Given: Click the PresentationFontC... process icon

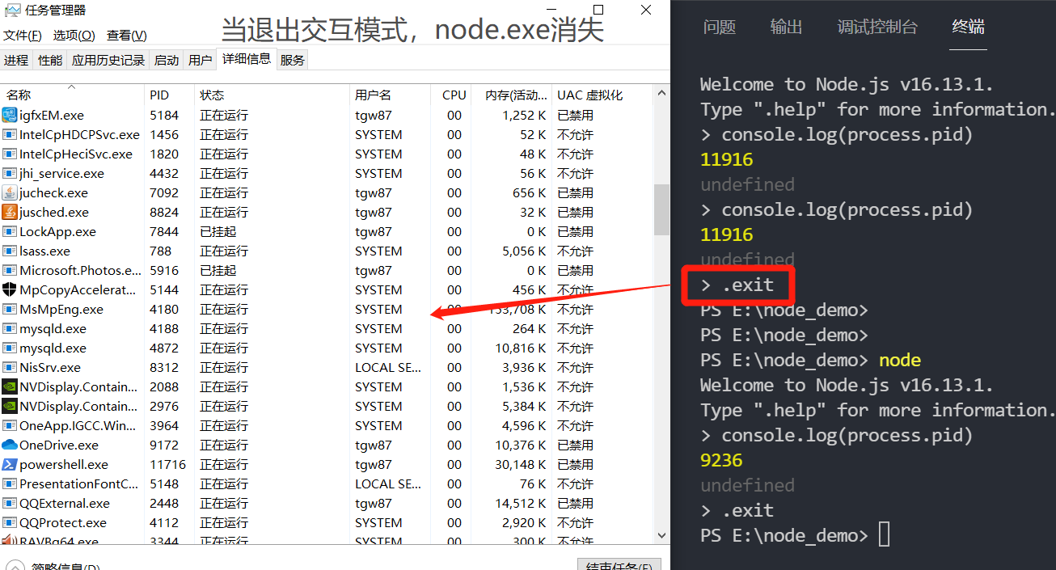Looking at the screenshot, I should click(10, 483).
